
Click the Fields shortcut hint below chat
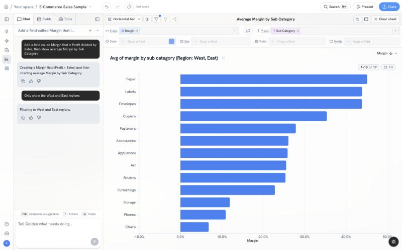(89, 214)
